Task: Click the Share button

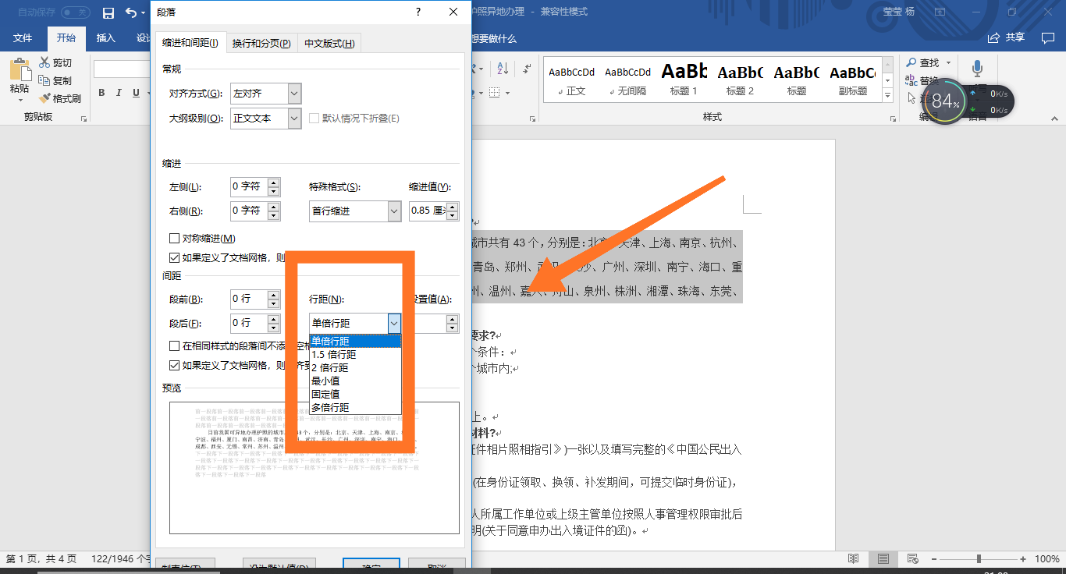Action: [1006, 37]
